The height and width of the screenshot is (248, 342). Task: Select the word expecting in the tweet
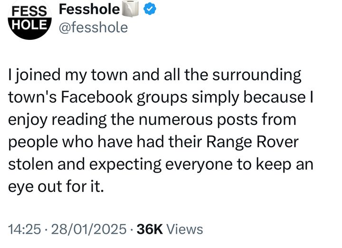click(x=125, y=165)
